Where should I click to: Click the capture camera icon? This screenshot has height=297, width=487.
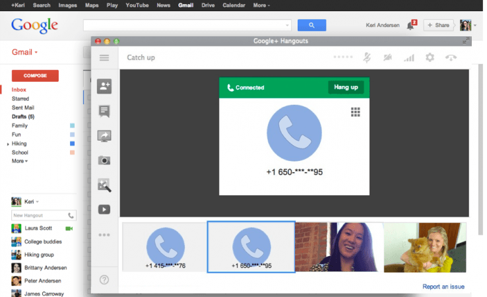pyautogui.click(x=104, y=160)
